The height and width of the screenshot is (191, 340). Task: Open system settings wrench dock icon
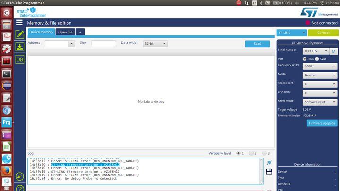(7, 49)
